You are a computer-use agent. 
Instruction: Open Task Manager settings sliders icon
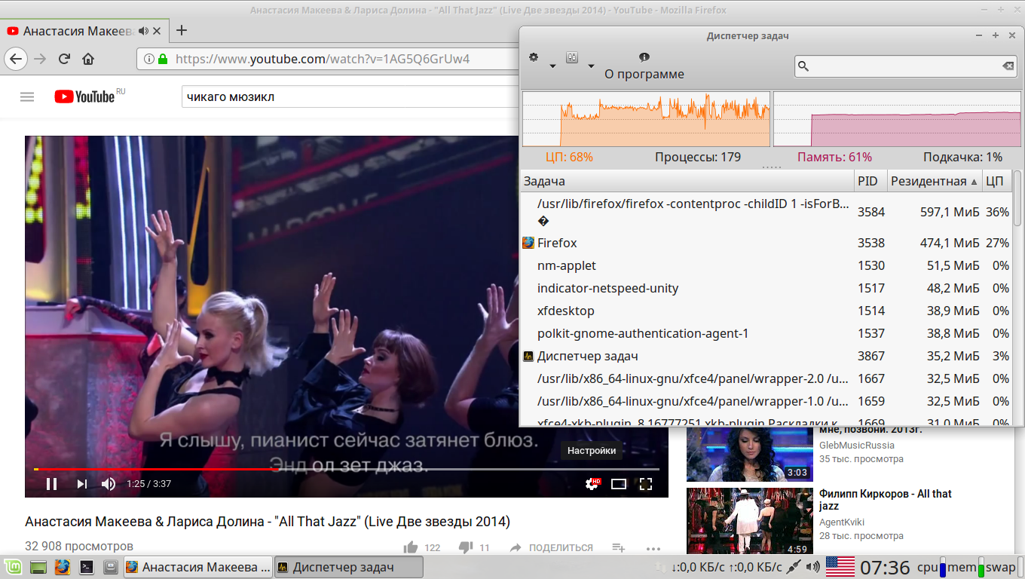click(x=572, y=58)
